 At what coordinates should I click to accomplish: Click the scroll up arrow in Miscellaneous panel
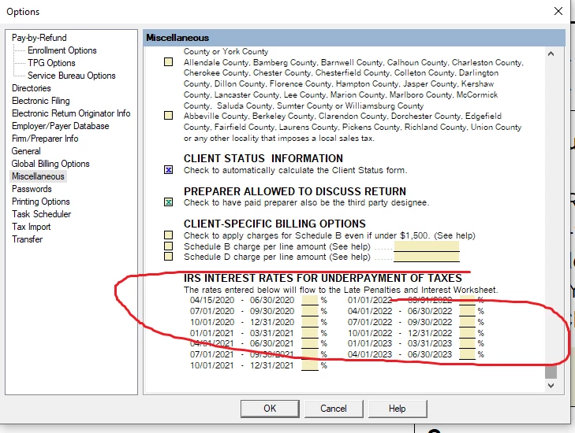point(551,54)
